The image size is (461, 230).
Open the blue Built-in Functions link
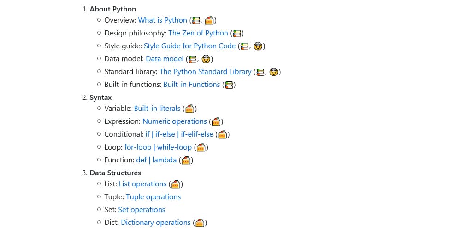192,85
